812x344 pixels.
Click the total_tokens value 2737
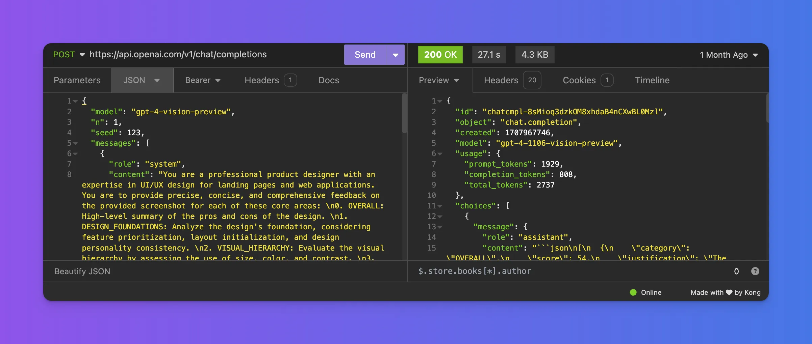545,185
